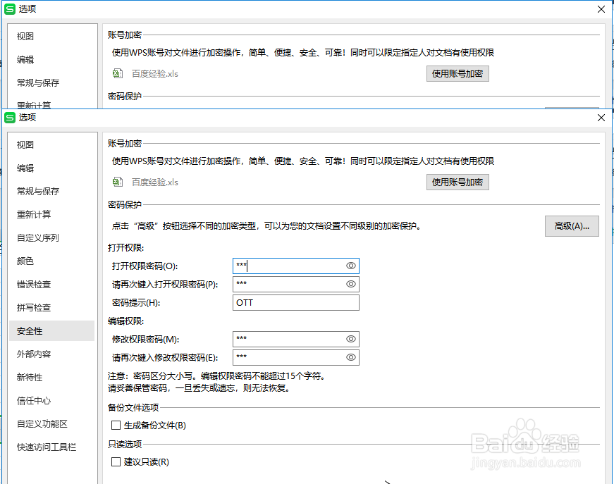Click the WPS logo icon in the dialog title bar
This screenshot has height=484, width=614.
[x=10, y=118]
